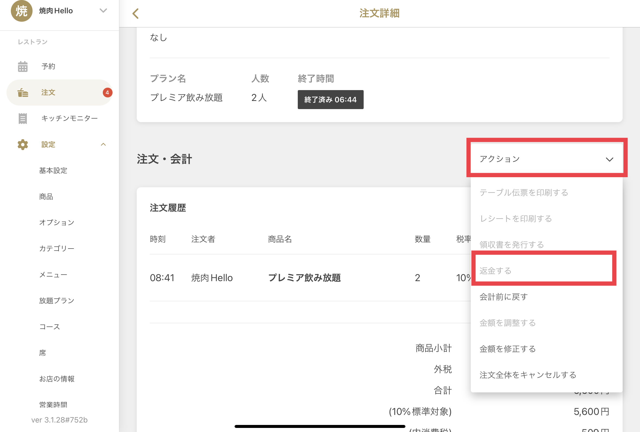Navigate to 放題プラン settings

[56, 300]
